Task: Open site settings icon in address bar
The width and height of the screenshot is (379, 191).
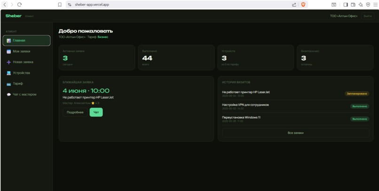Action: [70, 5]
